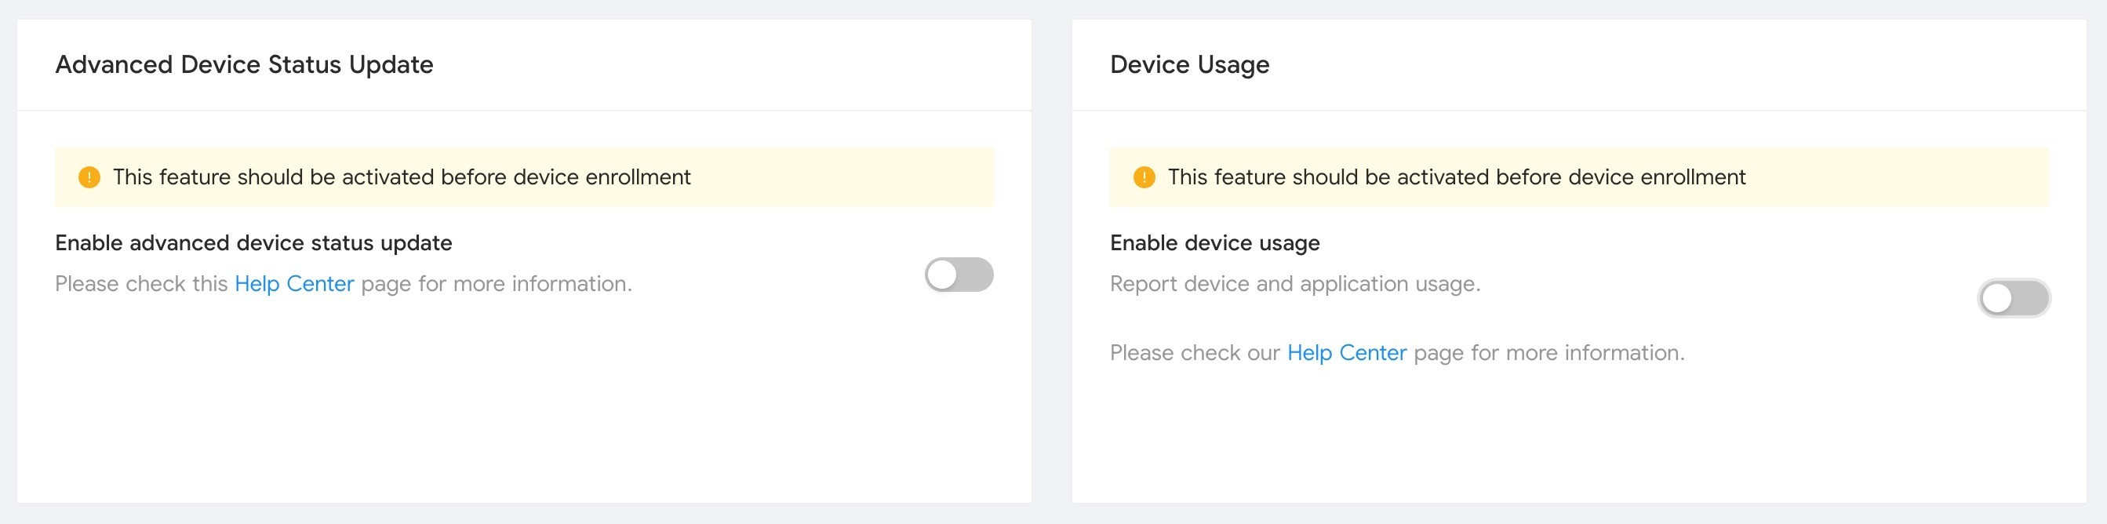Click warning icon in Advanced Device Status banner

89,177
